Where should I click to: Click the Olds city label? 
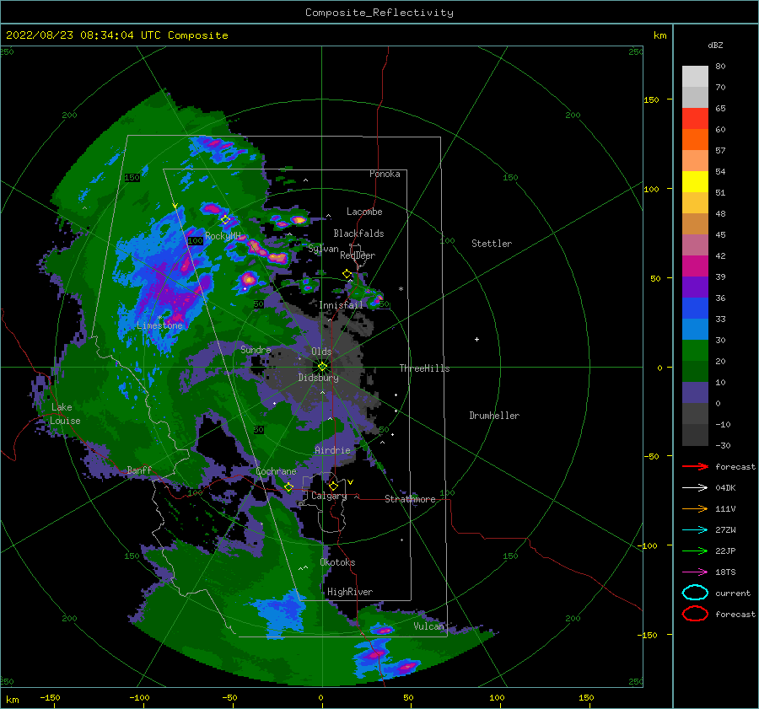tap(321, 352)
